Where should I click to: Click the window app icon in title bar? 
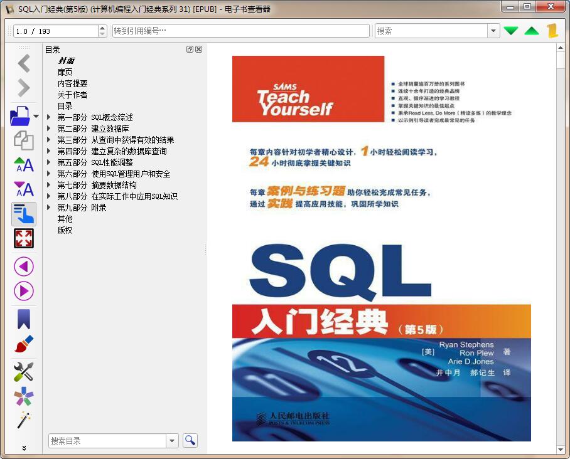(10, 9)
